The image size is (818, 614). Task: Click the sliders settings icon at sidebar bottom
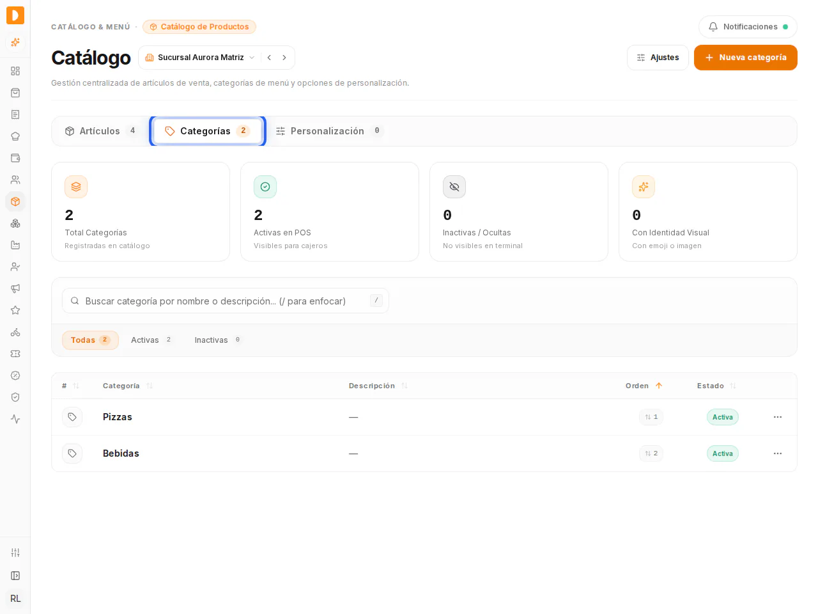(x=15, y=553)
